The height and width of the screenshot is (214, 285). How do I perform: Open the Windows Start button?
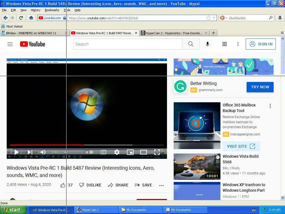tap(13, 210)
